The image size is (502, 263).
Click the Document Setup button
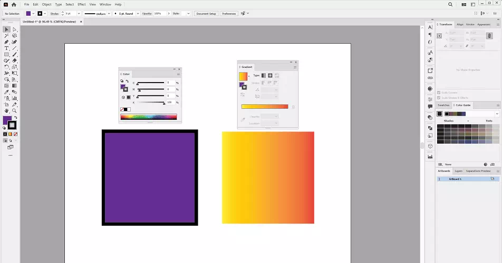coord(206,13)
